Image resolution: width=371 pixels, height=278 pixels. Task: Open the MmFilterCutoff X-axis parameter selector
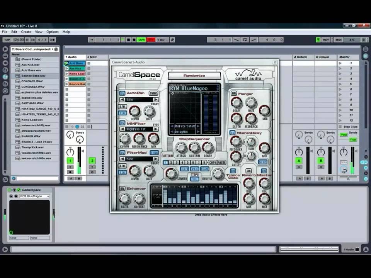[x=185, y=126]
